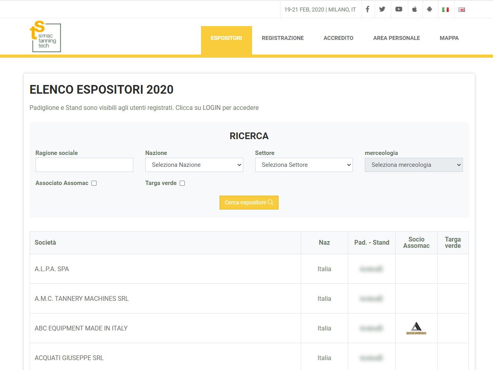Select A.M.C. TANNERY MACHINES SRL row name
This screenshot has width=493, height=370.
coord(82,298)
